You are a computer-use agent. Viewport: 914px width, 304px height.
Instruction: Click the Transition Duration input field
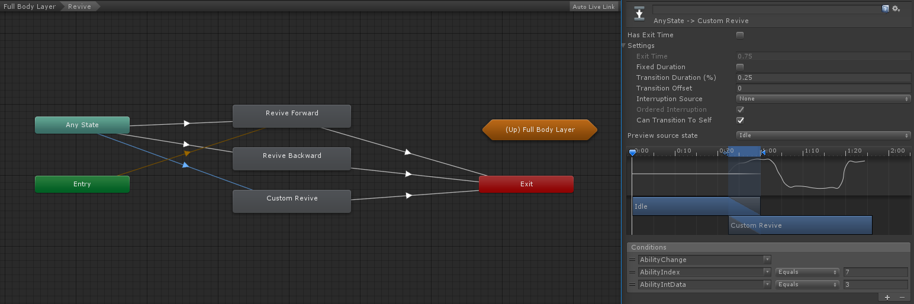tap(823, 77)
